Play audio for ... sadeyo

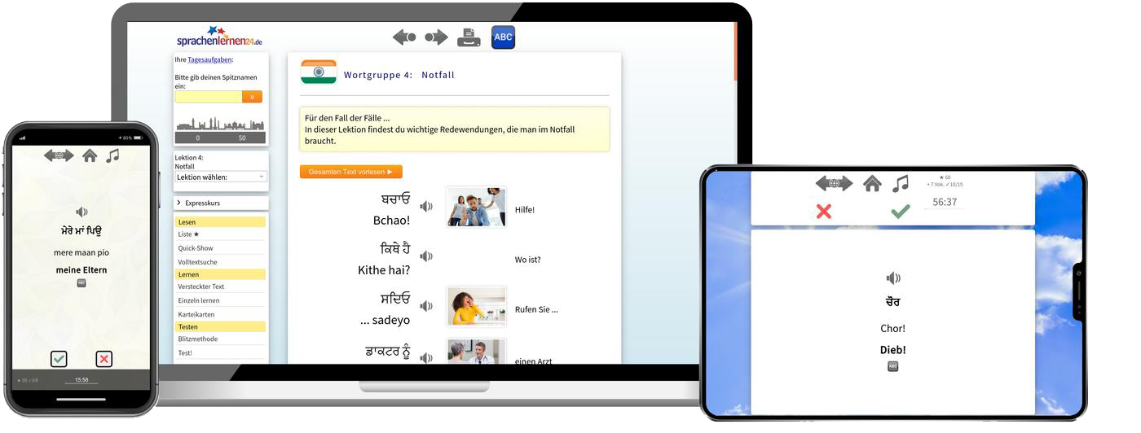(x=425, y=306)
